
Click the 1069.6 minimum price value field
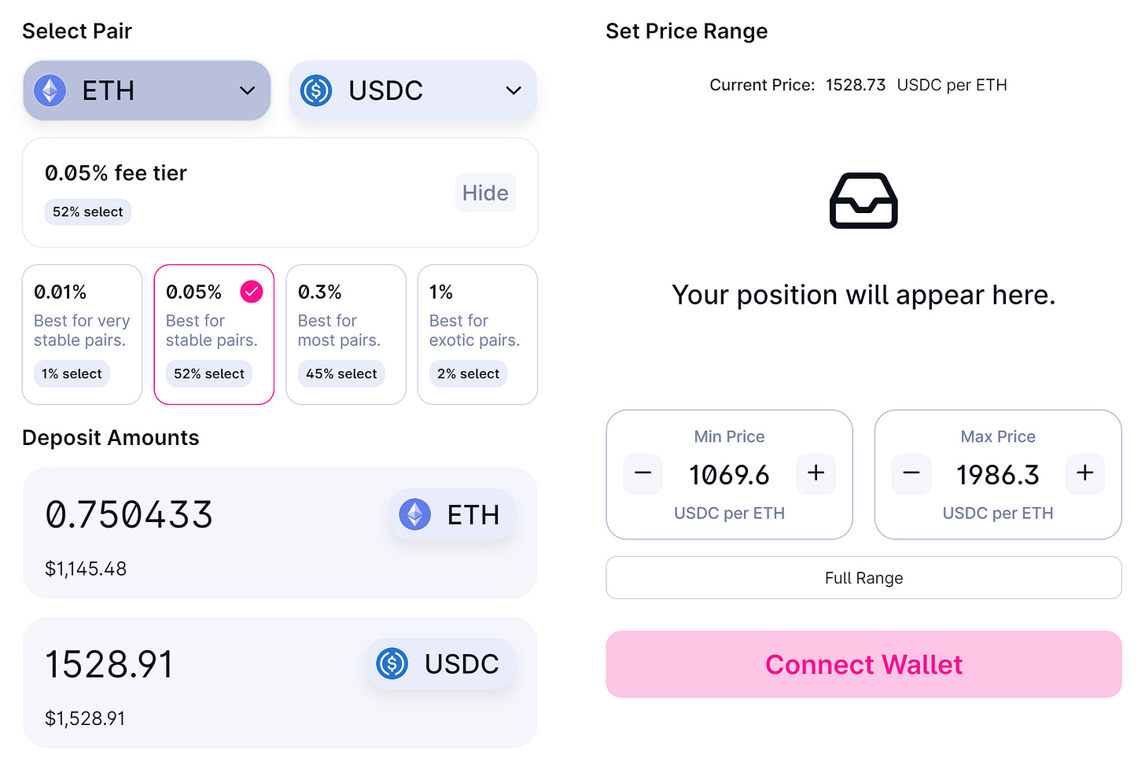729,475
